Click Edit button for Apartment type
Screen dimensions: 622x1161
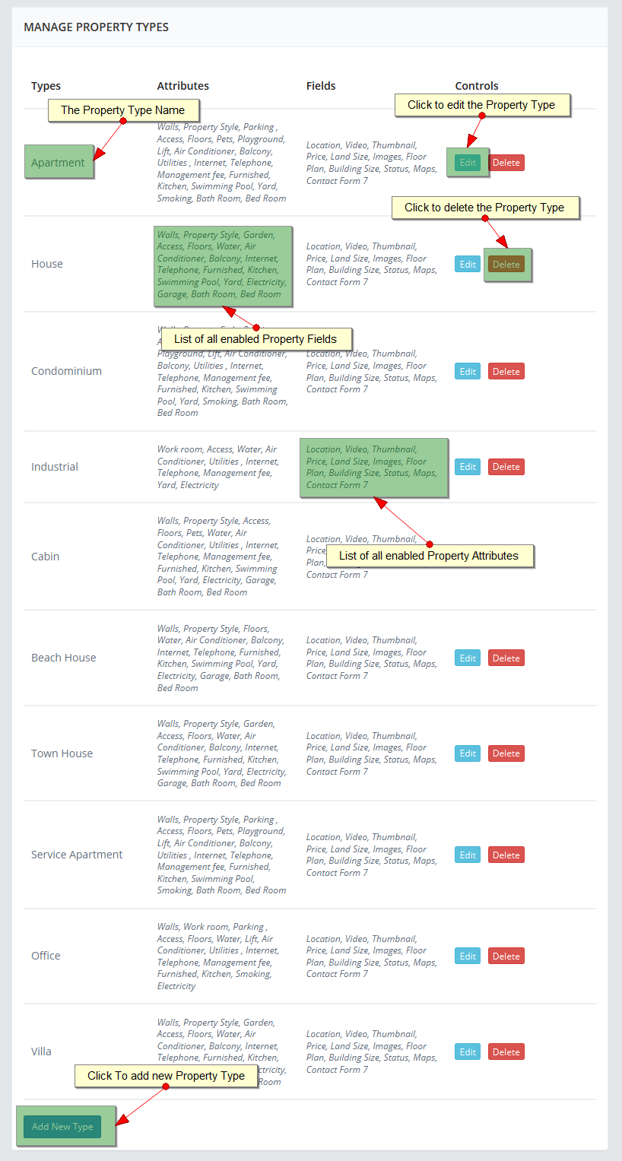(x=468, y=163)
